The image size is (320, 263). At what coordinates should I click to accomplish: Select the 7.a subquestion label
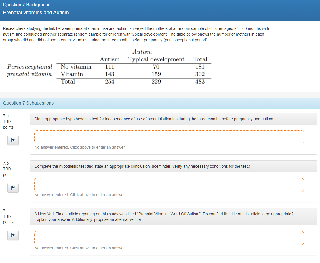pyautogui.click(x=6, y=116)
